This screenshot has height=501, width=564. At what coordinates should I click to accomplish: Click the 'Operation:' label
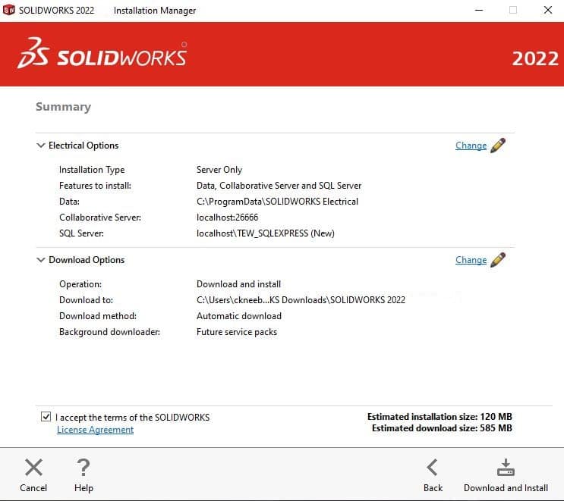coord(80,284)
